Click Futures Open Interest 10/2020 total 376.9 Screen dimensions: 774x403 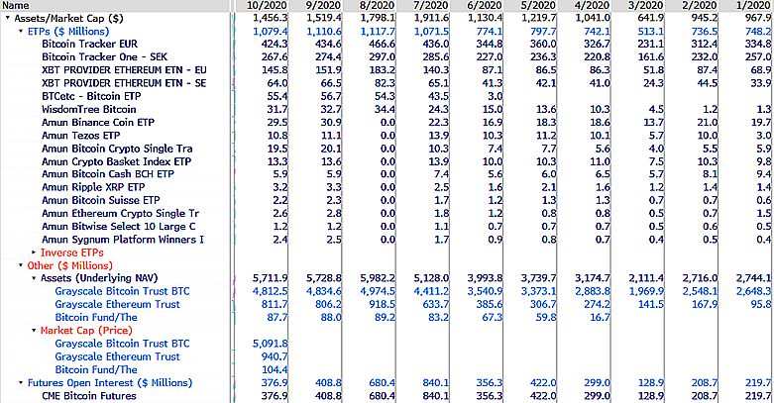(x=274, y=383)
